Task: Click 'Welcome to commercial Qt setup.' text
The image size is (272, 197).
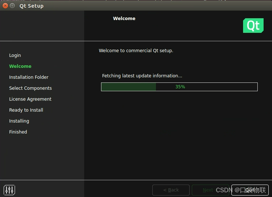Action: tap(136, 50)
